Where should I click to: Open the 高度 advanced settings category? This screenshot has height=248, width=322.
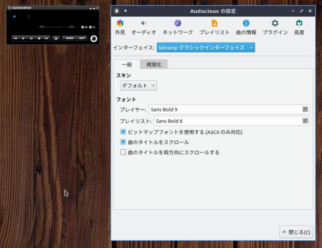[299, 27]
